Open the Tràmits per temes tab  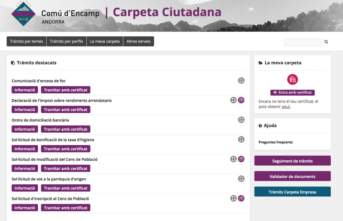(x=26, y=41)
